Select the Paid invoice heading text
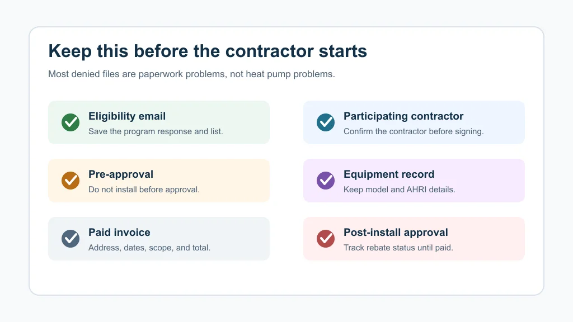 point(119,232)
